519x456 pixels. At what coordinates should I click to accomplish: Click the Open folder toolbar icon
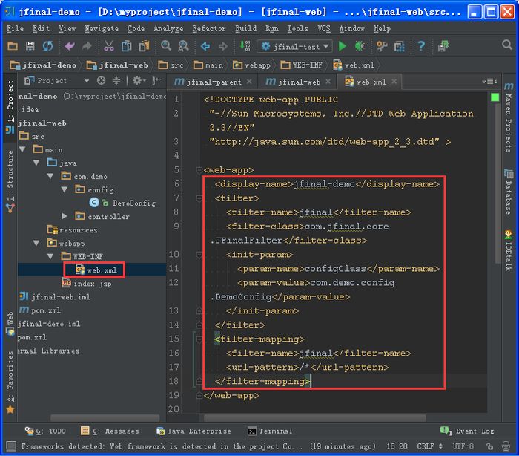pos(13,46)
